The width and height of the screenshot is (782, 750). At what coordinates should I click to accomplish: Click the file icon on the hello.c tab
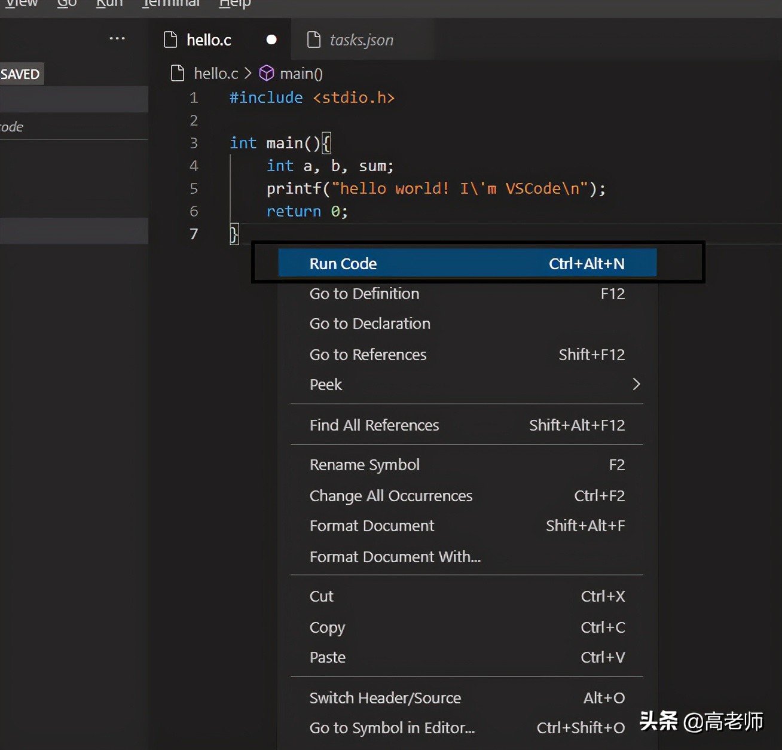170,39
